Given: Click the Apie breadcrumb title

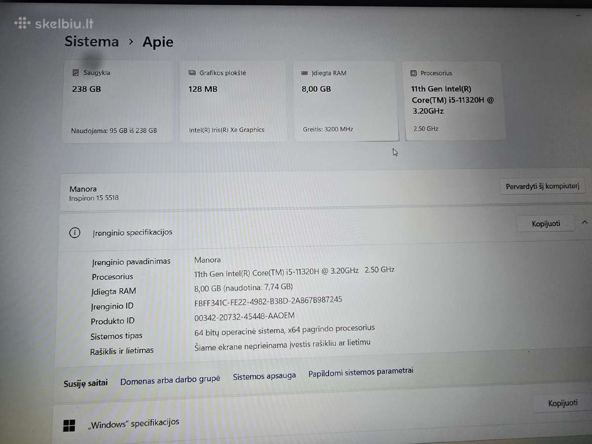Looking at the screenshot, I should 158,42.
